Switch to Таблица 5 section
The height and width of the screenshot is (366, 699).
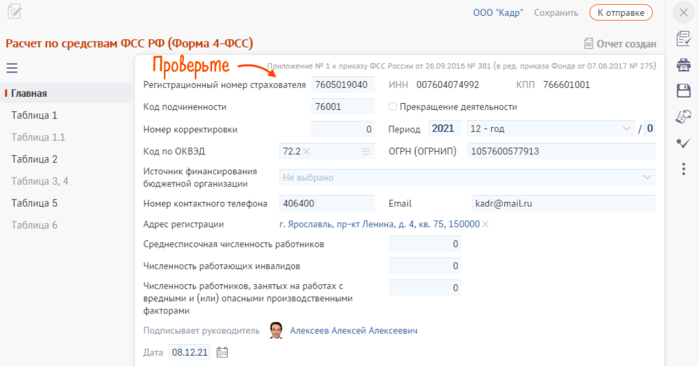[x=34, y=203]
